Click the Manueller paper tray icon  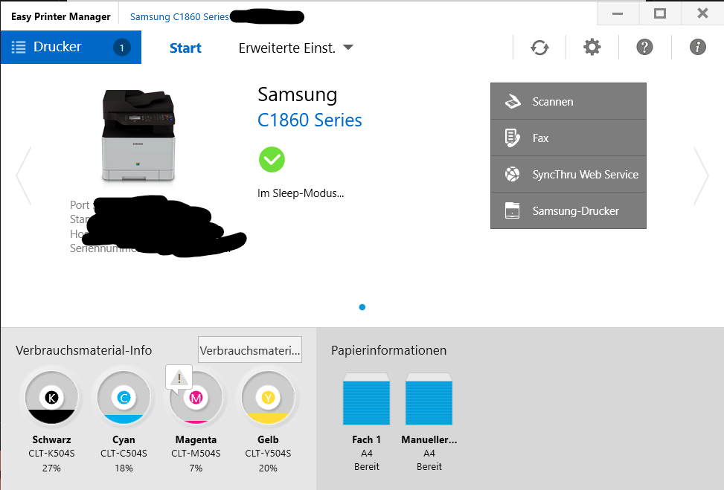point(429,399)
